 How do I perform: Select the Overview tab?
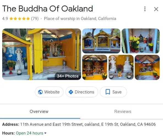pyautogui.click(x=39, y=112)
